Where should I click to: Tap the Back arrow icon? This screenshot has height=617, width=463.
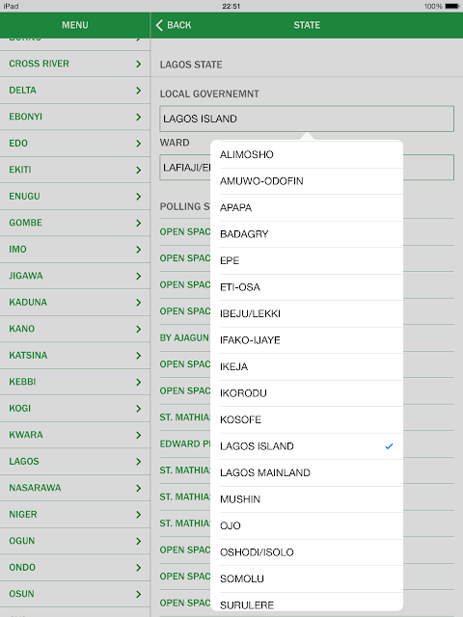[x=159, y=25]
